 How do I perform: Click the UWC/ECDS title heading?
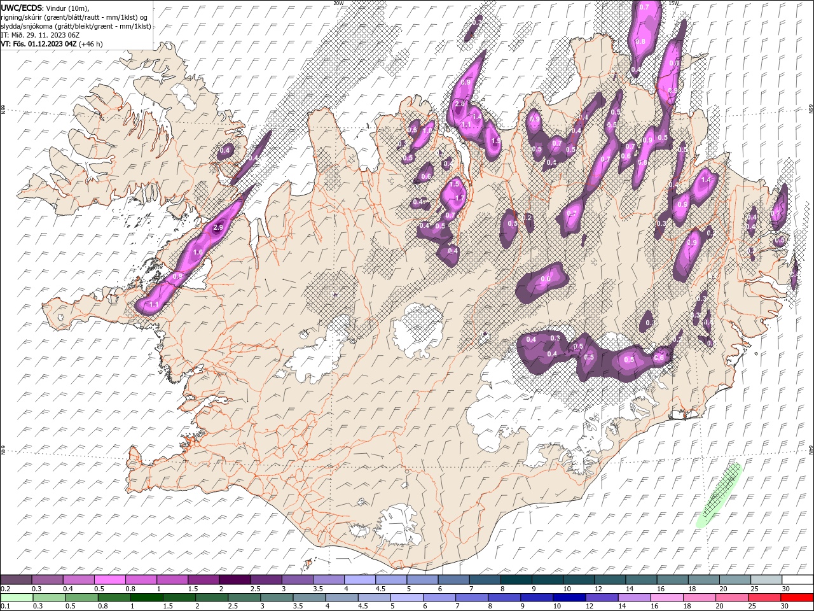click(22, 8)
